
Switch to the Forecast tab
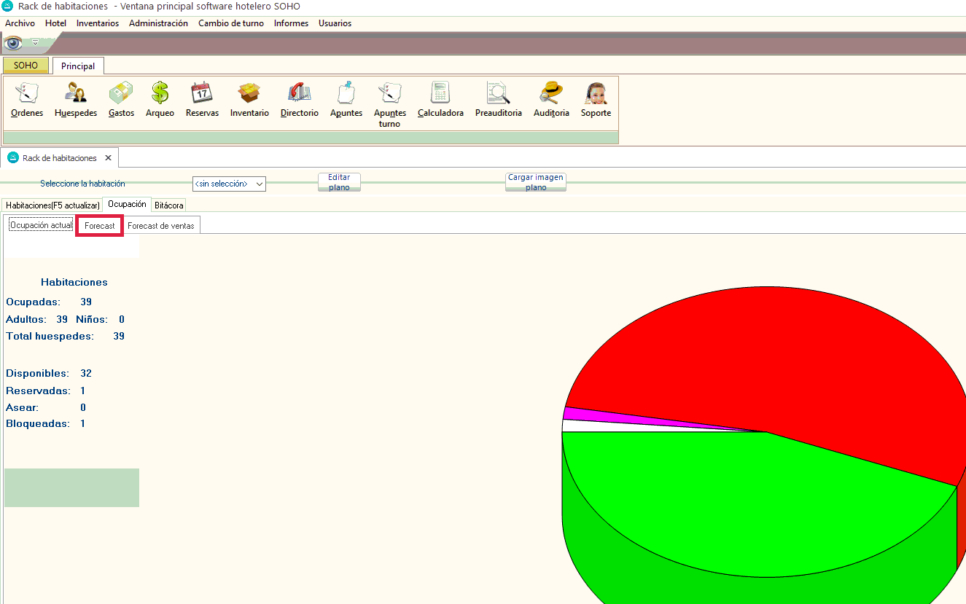coord(100,226)
